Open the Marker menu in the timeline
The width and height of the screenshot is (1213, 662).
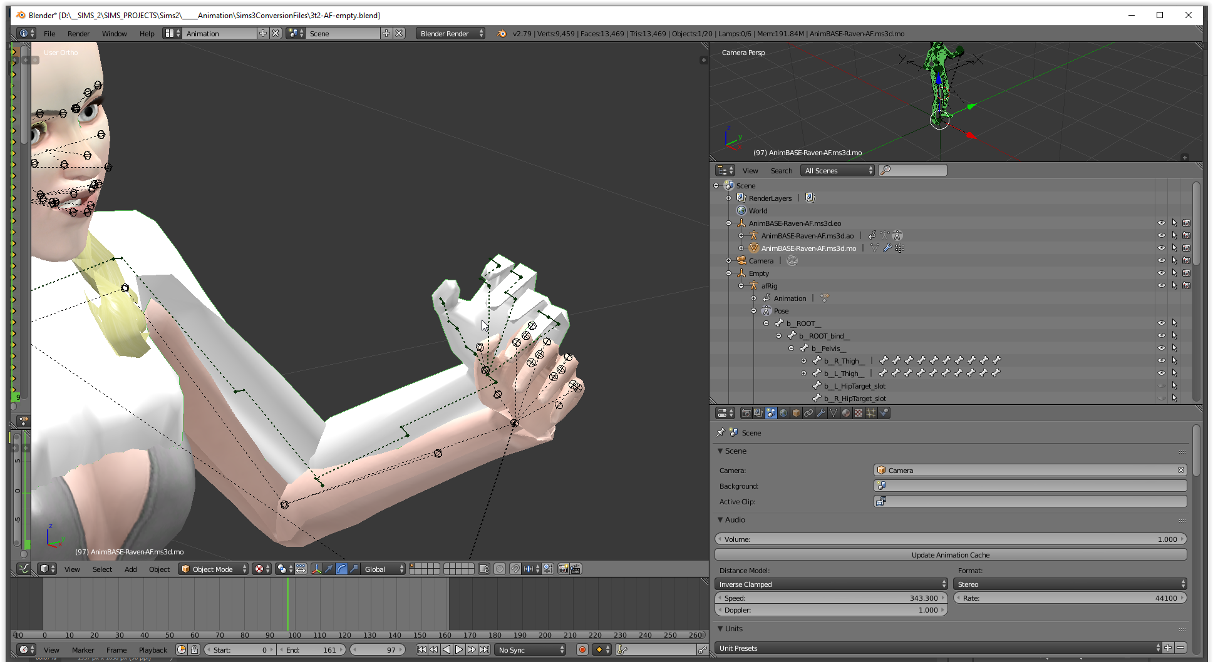tap(83, 650)
